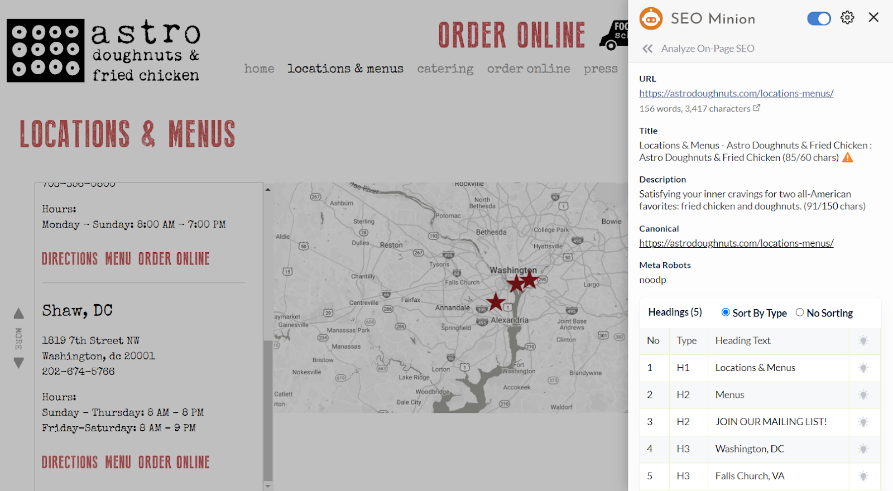Open the catering menu item
This screenshot has height=491, width=893.
pyautogui.click(x=445, y=69)
